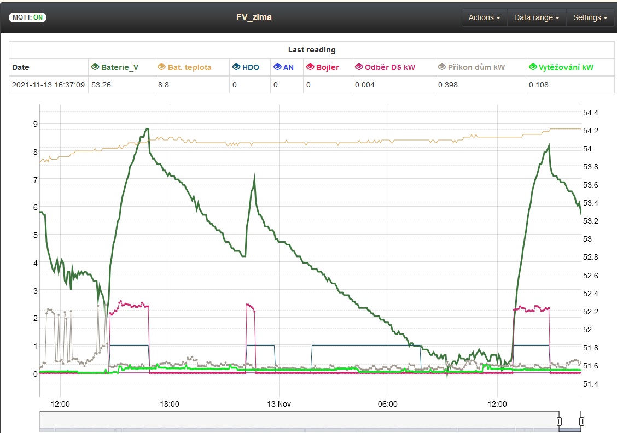Toggle AN series eye icon
Screen dimensions: 617x433
coord(277,67)
